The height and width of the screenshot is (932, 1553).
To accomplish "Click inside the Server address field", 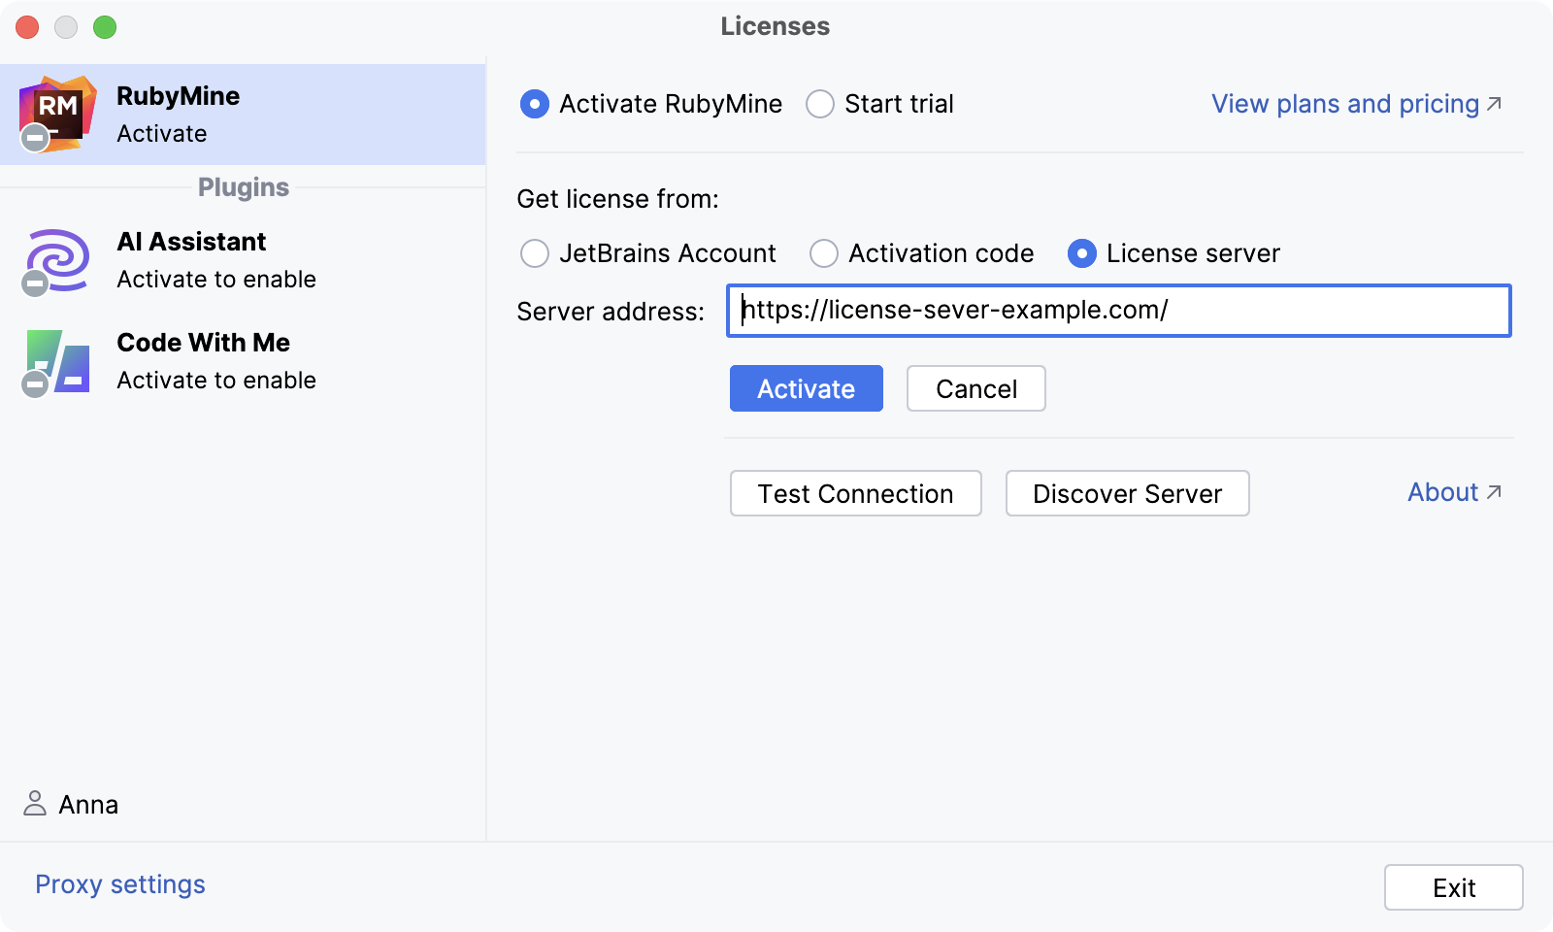I will point(1116,311).
